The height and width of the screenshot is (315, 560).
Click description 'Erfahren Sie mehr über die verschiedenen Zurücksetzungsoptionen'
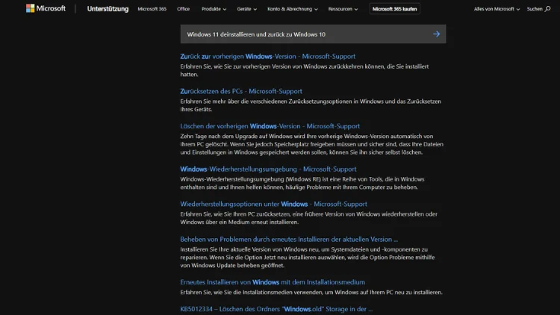tap(311, 105)
